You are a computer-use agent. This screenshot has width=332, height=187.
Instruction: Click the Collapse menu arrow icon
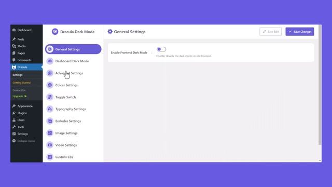pos(14,141)
